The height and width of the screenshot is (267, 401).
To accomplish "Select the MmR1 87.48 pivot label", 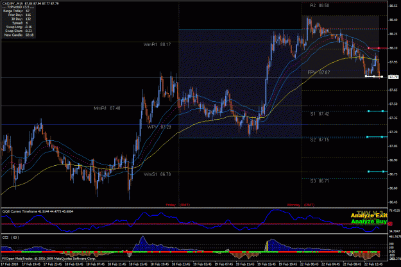I will coord(107,108).
